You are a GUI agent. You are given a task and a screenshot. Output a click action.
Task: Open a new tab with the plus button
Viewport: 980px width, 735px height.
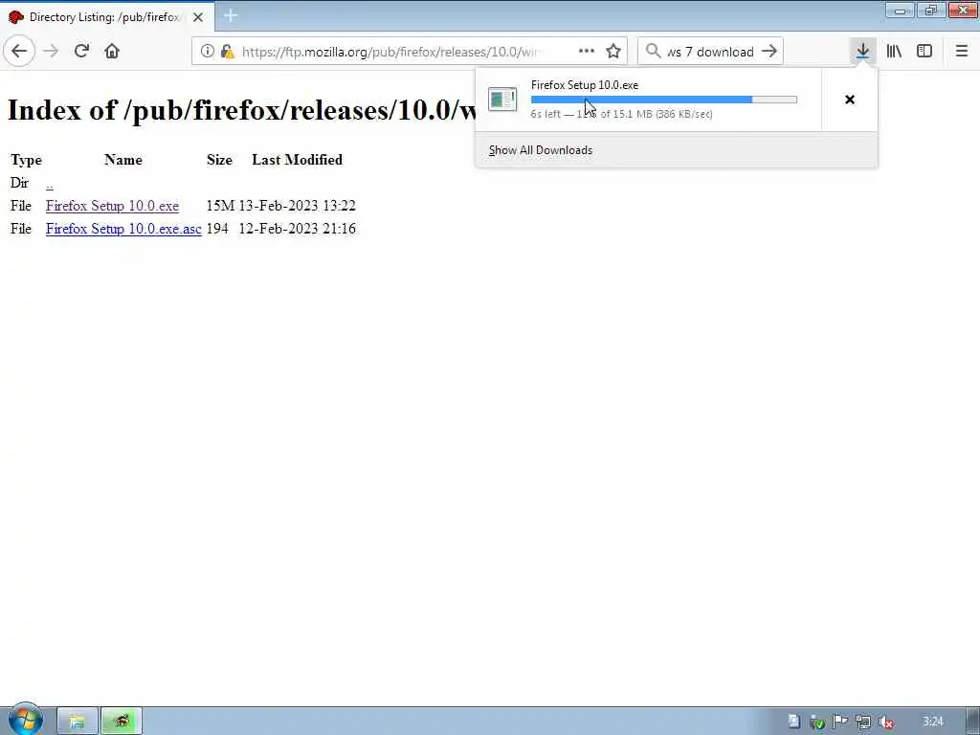pyautogui.click(x=231, y=16)
